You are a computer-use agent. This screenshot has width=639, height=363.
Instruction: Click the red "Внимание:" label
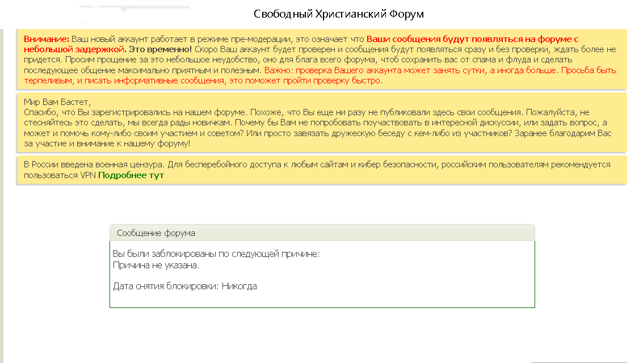click(47, 39)
